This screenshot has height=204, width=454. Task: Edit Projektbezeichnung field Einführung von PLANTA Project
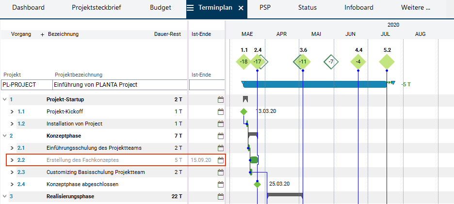(120, 85)
